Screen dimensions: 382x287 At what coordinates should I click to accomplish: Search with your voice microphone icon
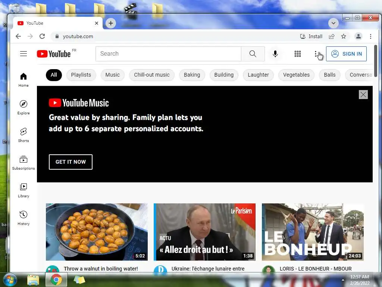[275, 54]
